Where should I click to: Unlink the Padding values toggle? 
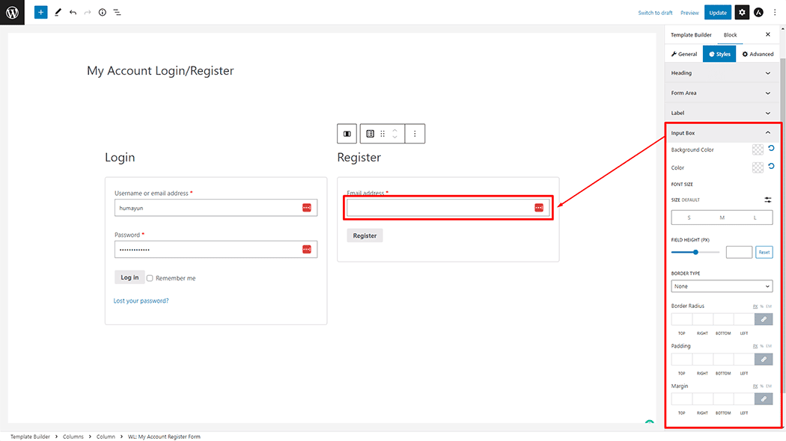[764, 359]
